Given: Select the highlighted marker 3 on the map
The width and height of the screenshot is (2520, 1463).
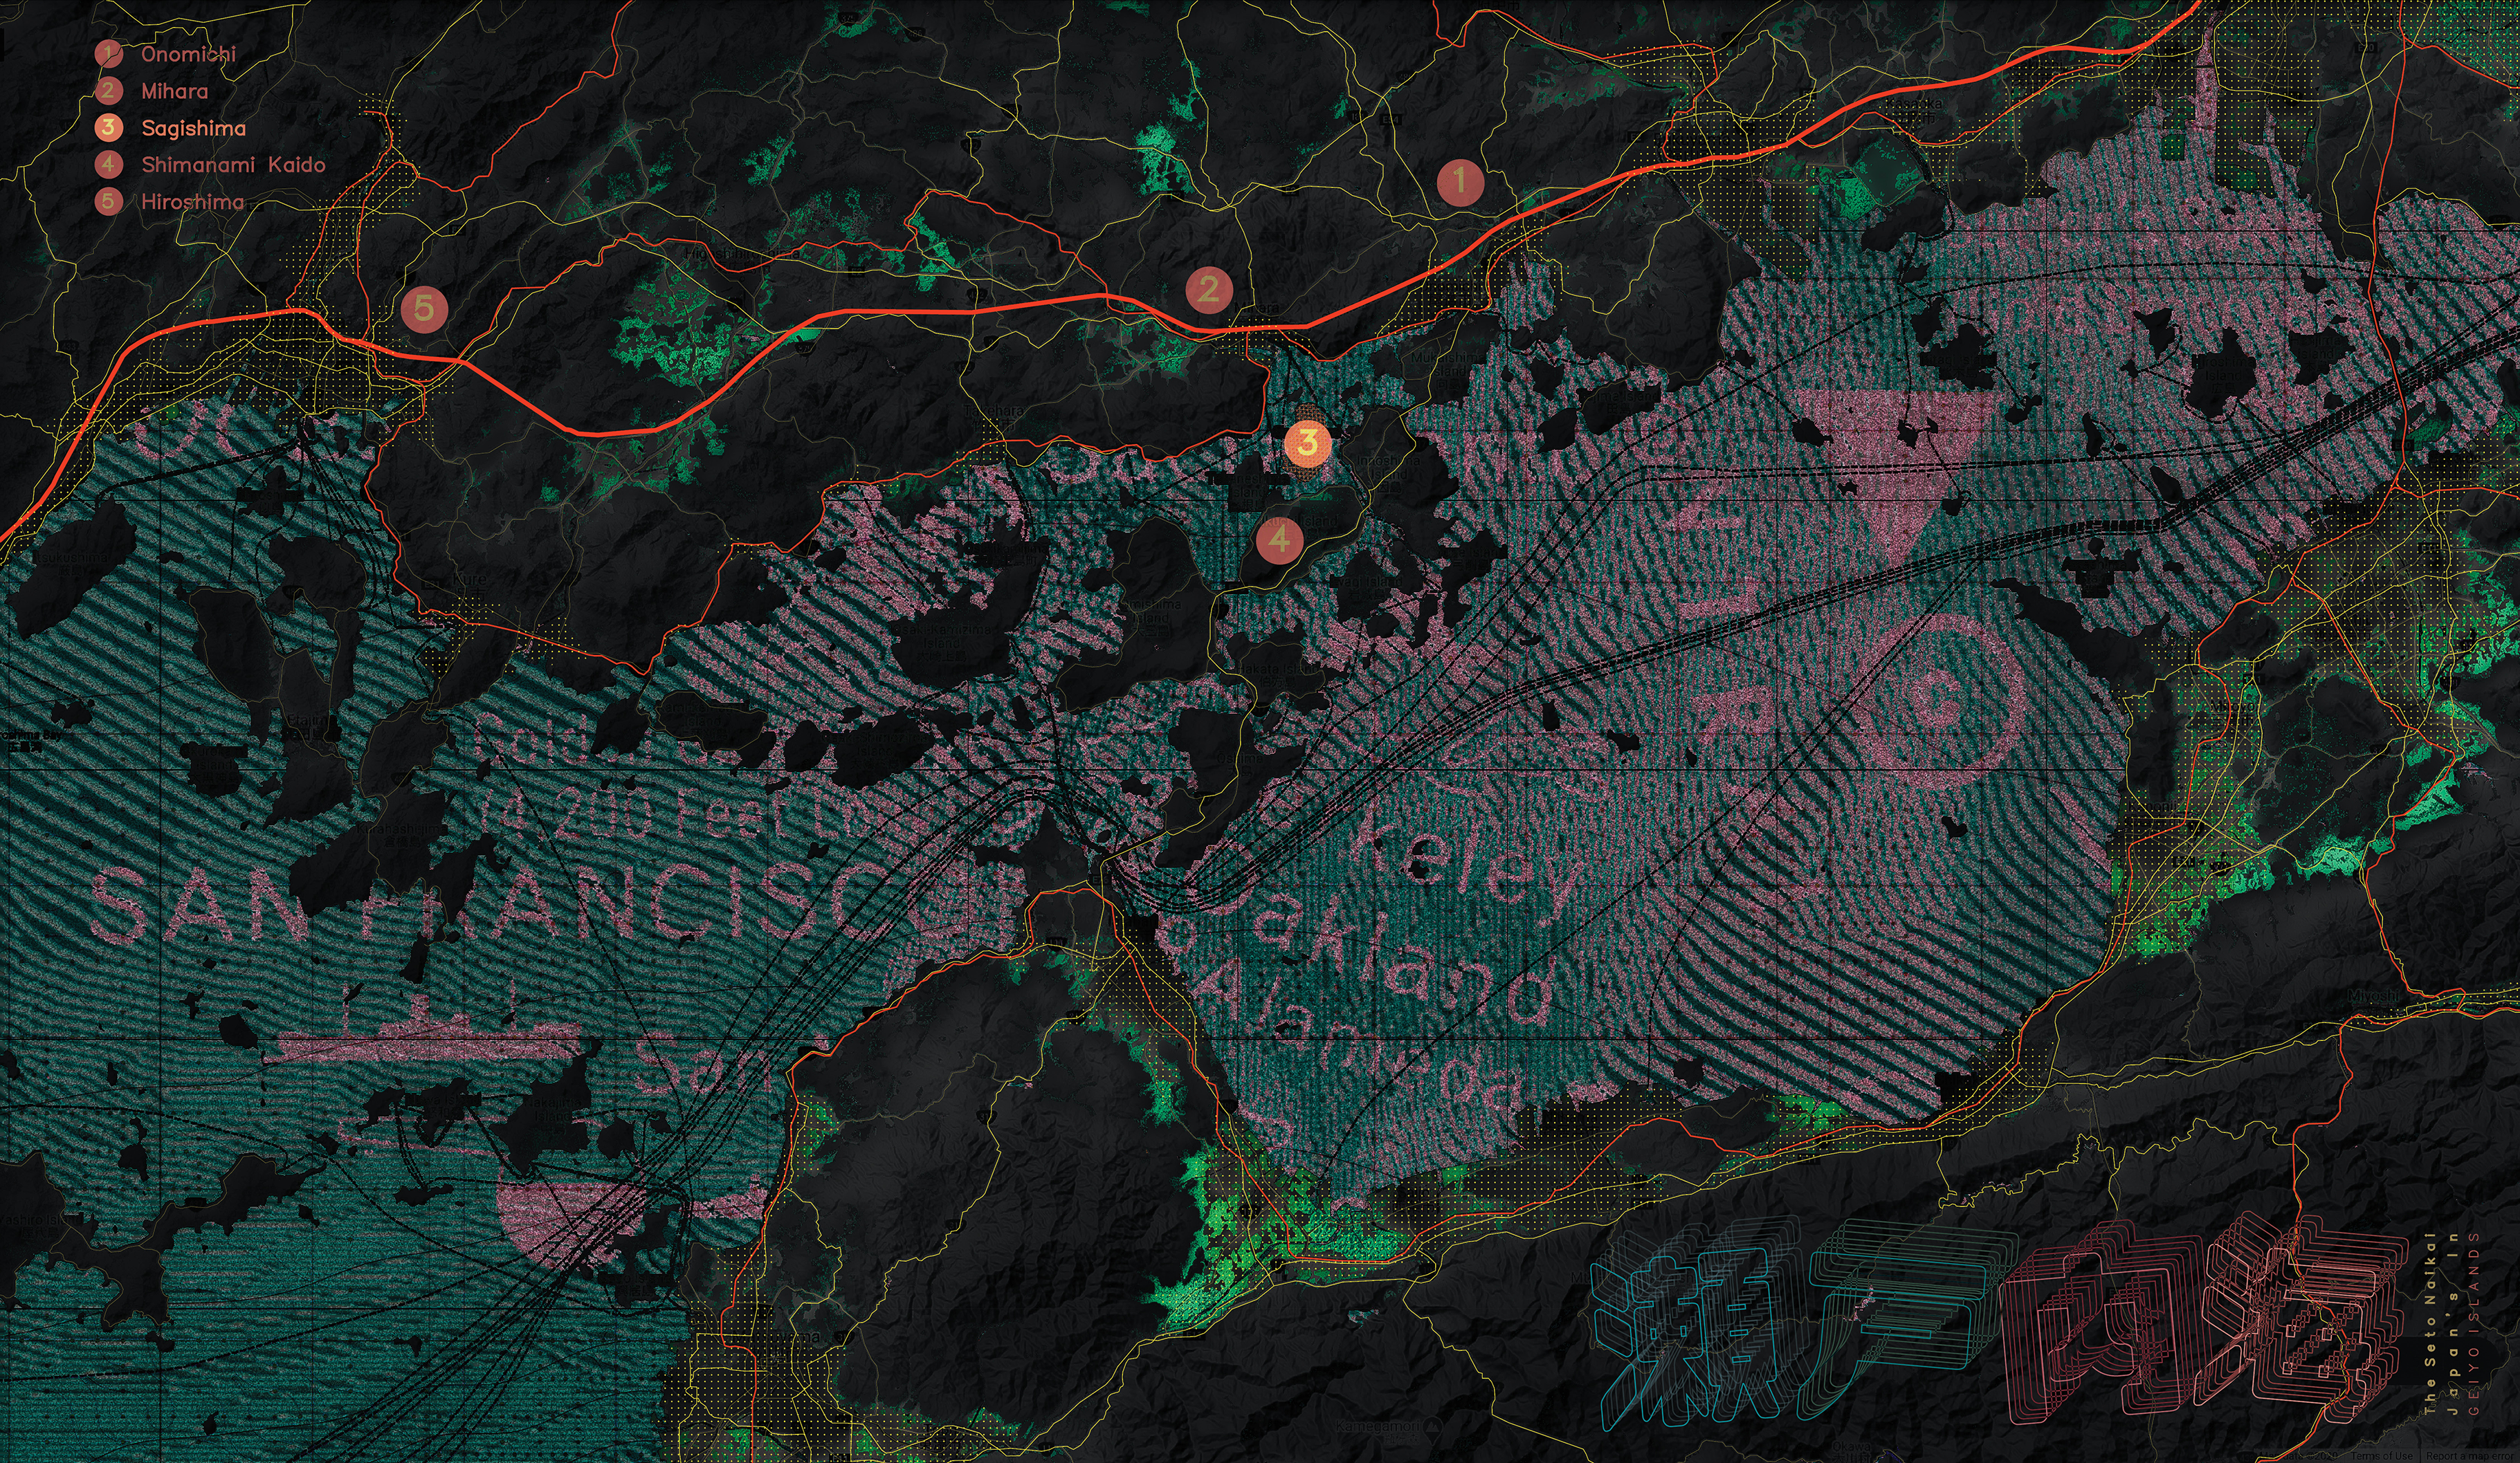Looking at the screenshot, I should coord(1307,443).
